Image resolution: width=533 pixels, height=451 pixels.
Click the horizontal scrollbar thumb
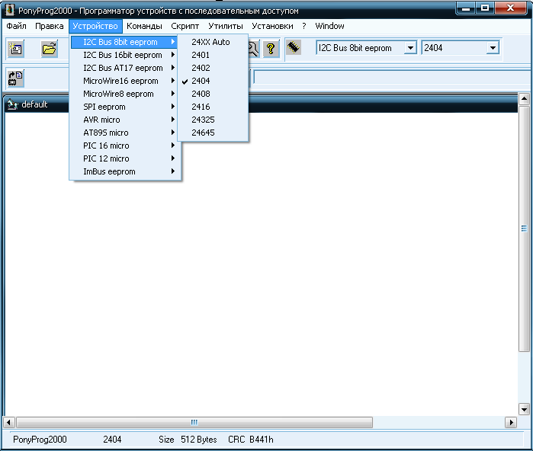coord(194,423)
